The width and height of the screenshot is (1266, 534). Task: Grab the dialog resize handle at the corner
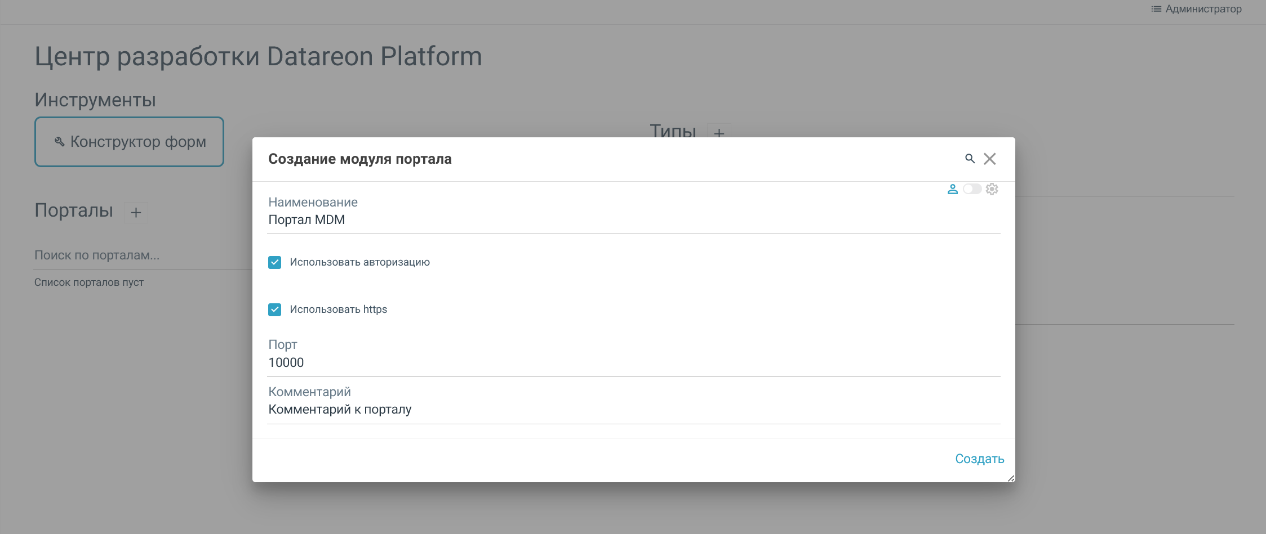(x=1011, y=478)
